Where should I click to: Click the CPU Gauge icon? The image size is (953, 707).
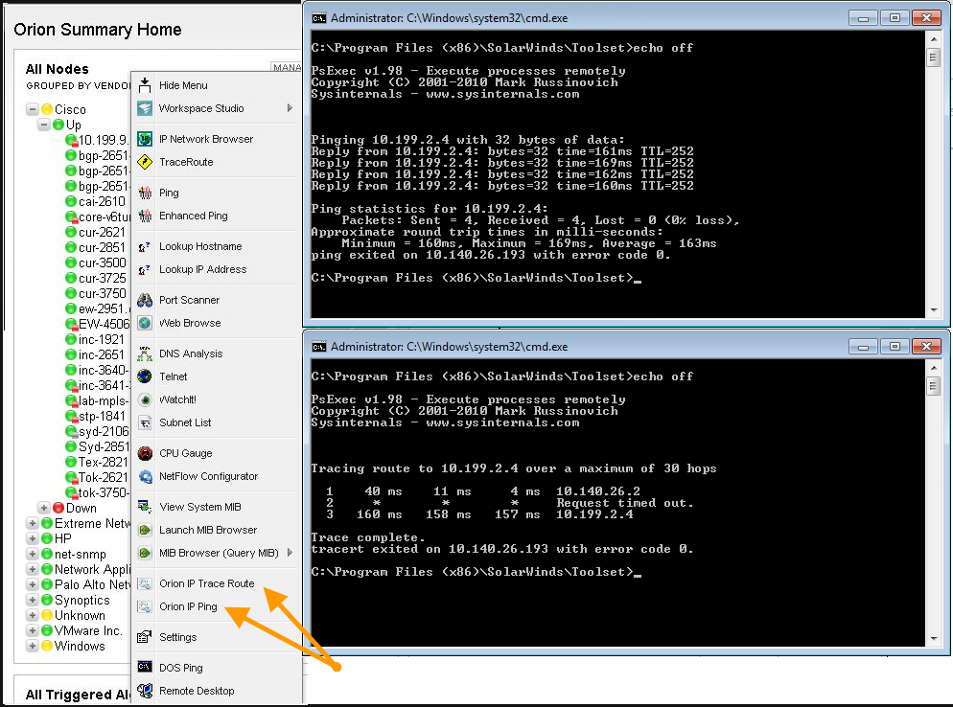[145, 453]
